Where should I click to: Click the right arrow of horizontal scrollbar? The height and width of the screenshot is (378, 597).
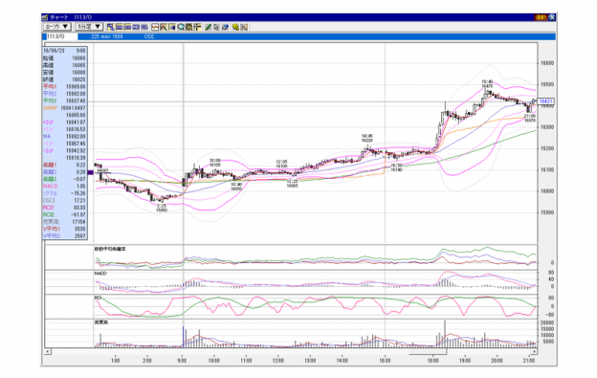tap(534, 352)
